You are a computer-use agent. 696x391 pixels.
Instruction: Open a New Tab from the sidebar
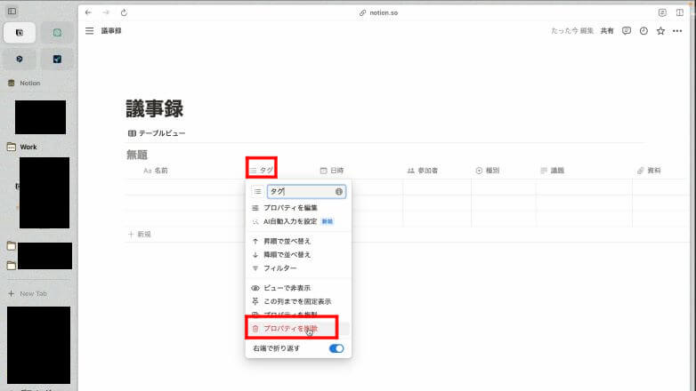tap(28, 293)
